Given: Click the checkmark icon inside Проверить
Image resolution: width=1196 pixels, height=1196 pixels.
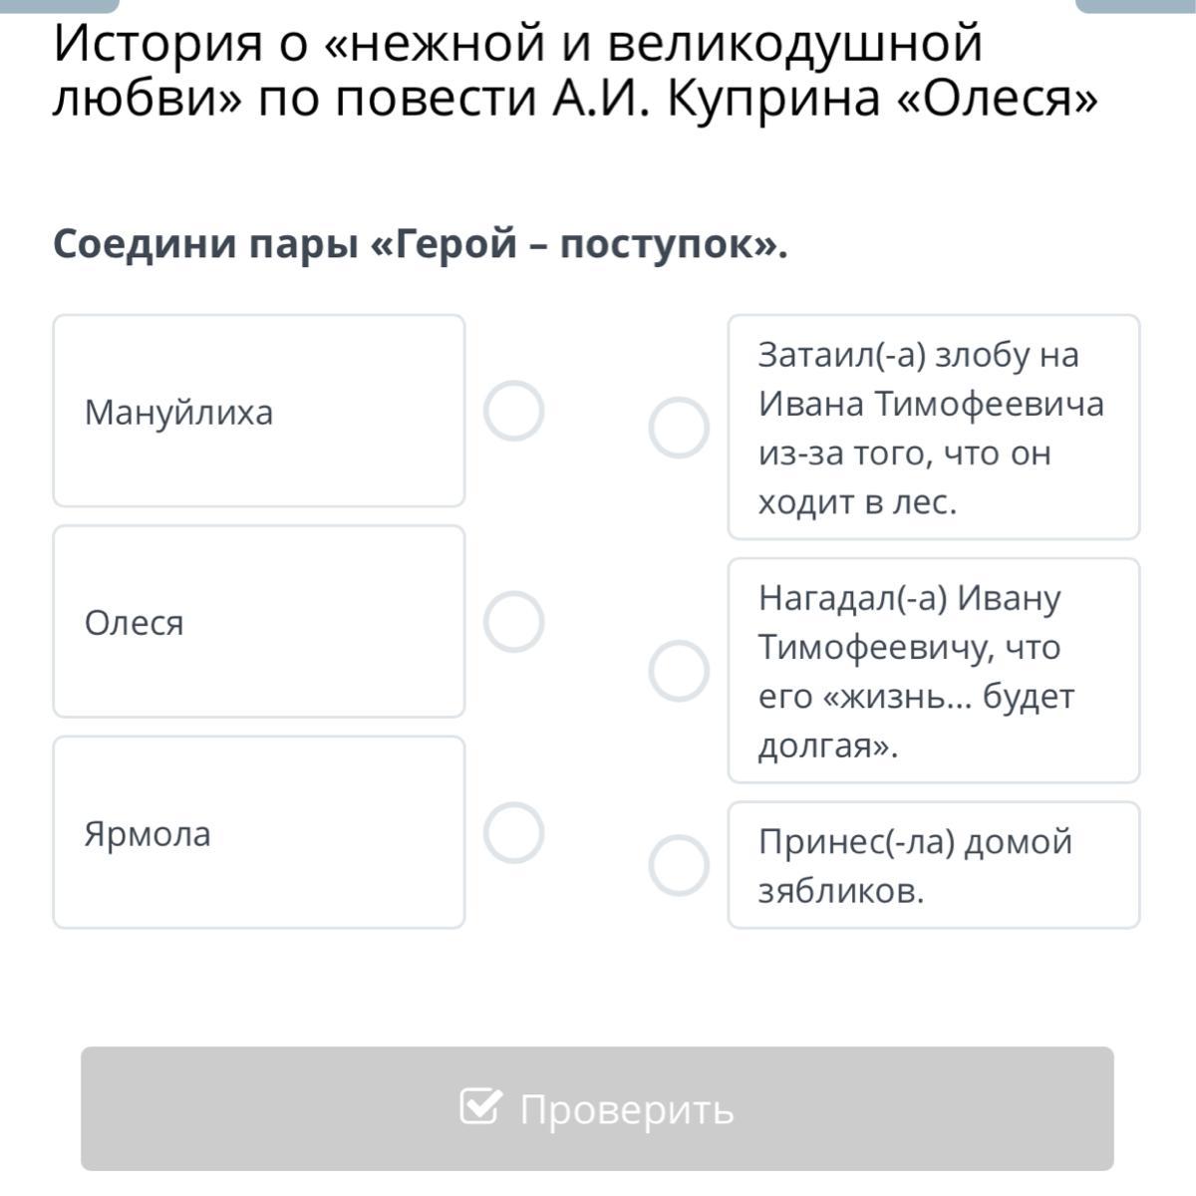Looking at the screenshot, I should tap(480, 1106).
